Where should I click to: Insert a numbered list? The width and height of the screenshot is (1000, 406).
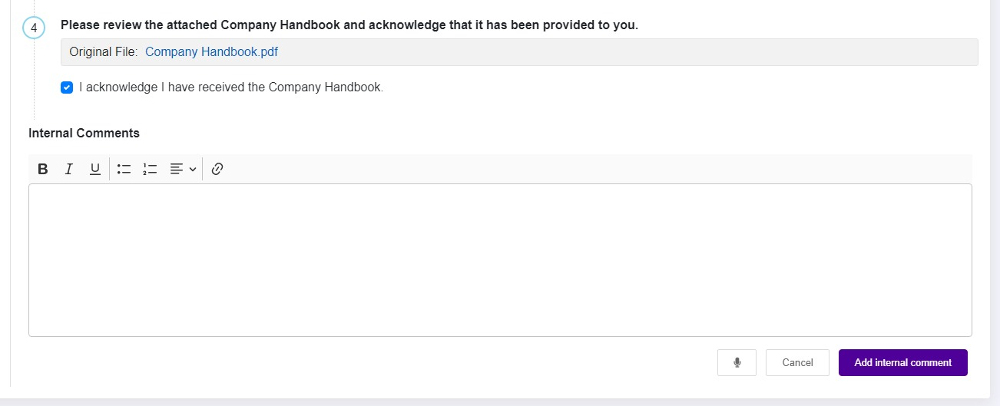[x=150, y=169]
